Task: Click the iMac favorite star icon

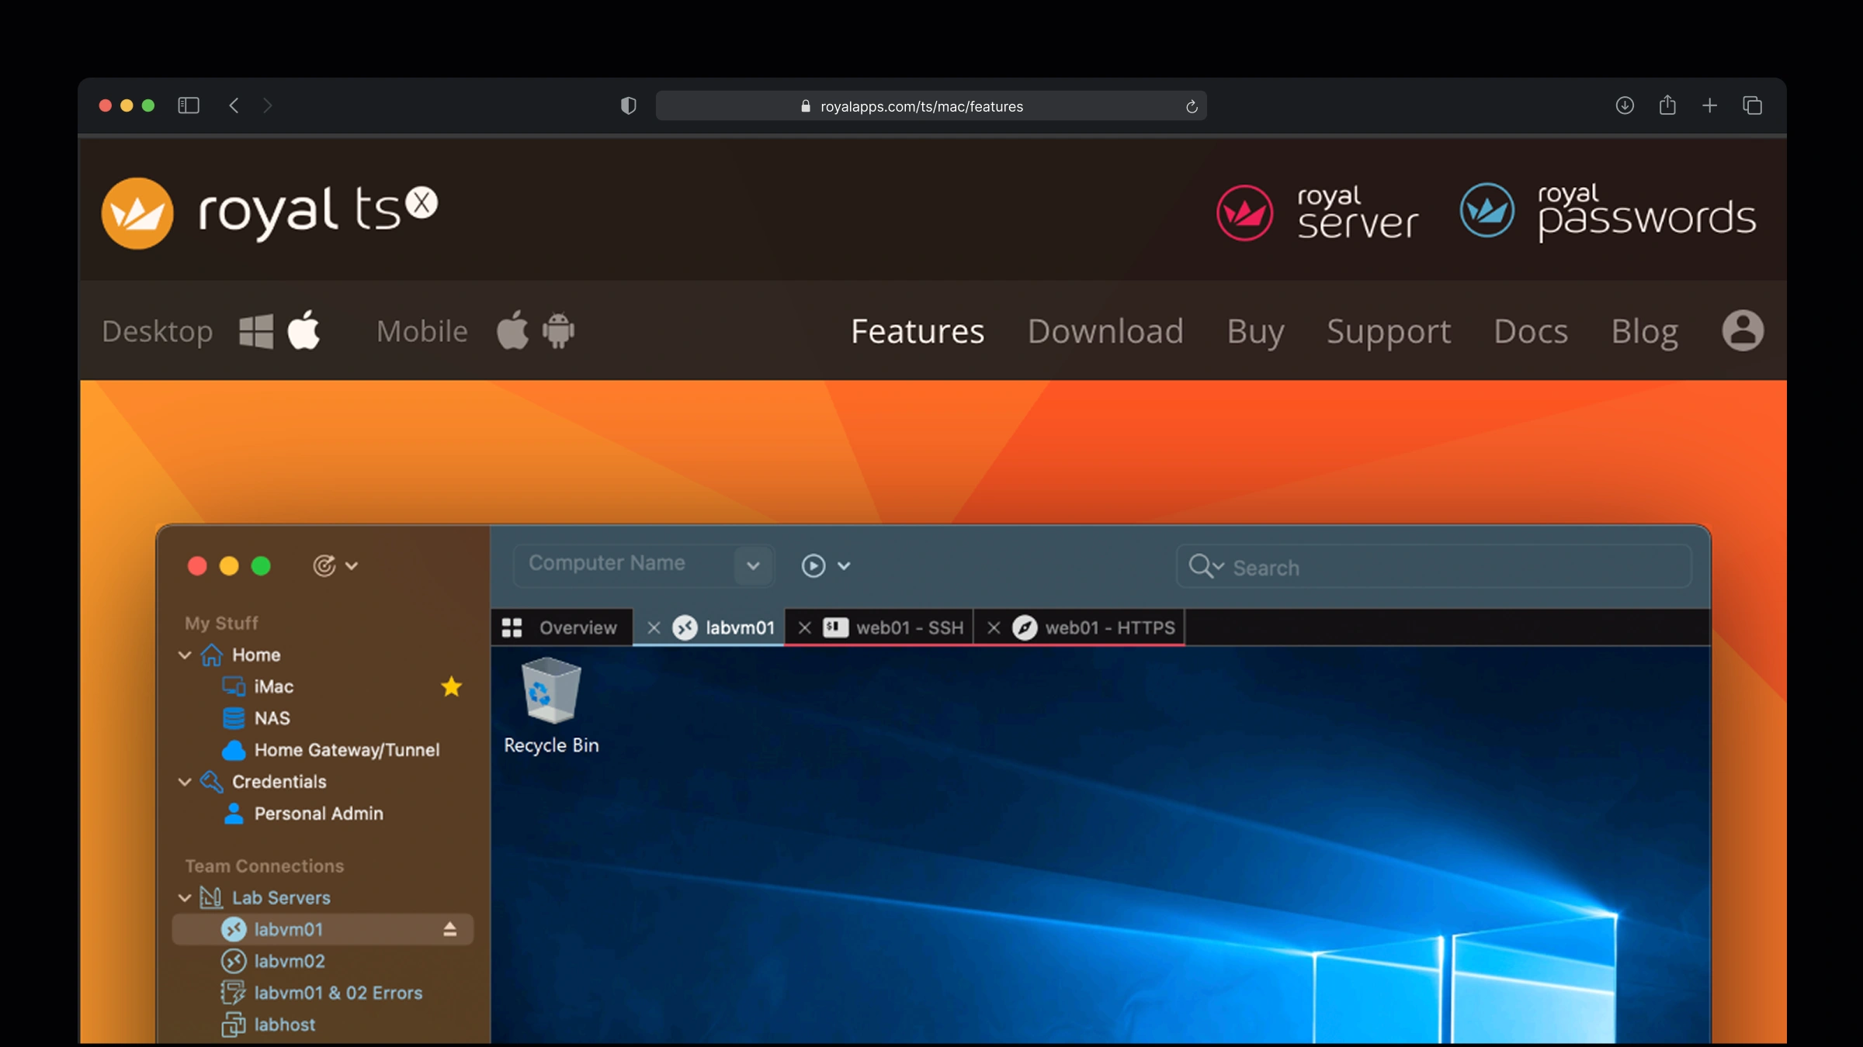Action: pos(451,686)
